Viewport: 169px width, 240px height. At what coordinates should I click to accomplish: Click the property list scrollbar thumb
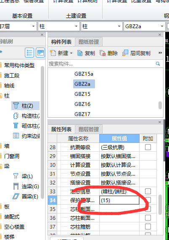pos(160,205)
